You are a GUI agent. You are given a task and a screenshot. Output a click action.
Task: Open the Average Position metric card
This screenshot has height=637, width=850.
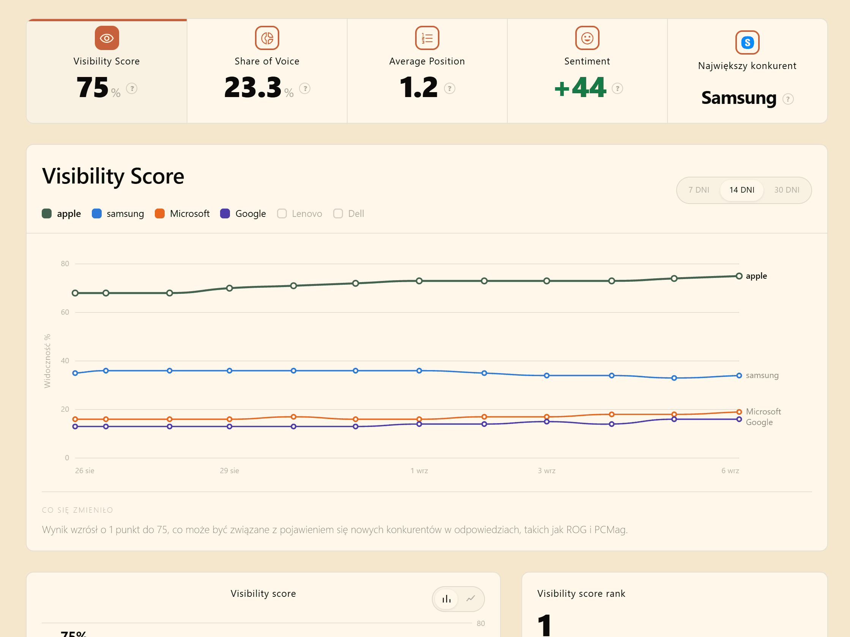[427, 71]
